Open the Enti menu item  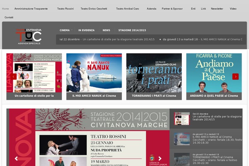pos(193,9)
